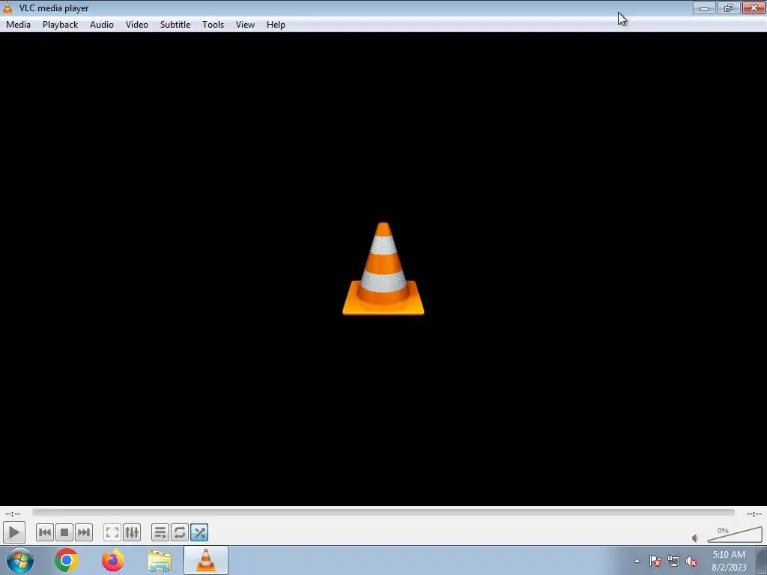Viewport: 767px width, 575px height.
Task: Open the Playback menu
Action: click(x=60, y=25)
